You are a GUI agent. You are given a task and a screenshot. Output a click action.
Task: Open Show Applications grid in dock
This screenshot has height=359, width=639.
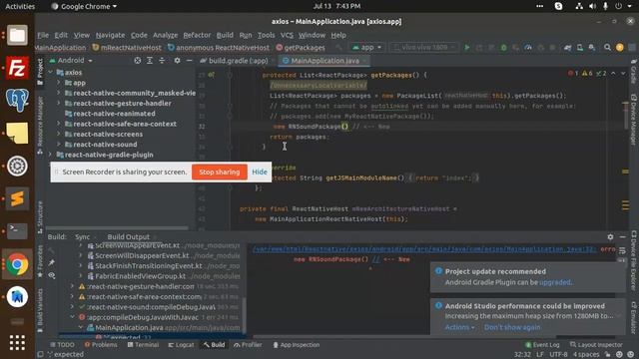tap(17, 343)
